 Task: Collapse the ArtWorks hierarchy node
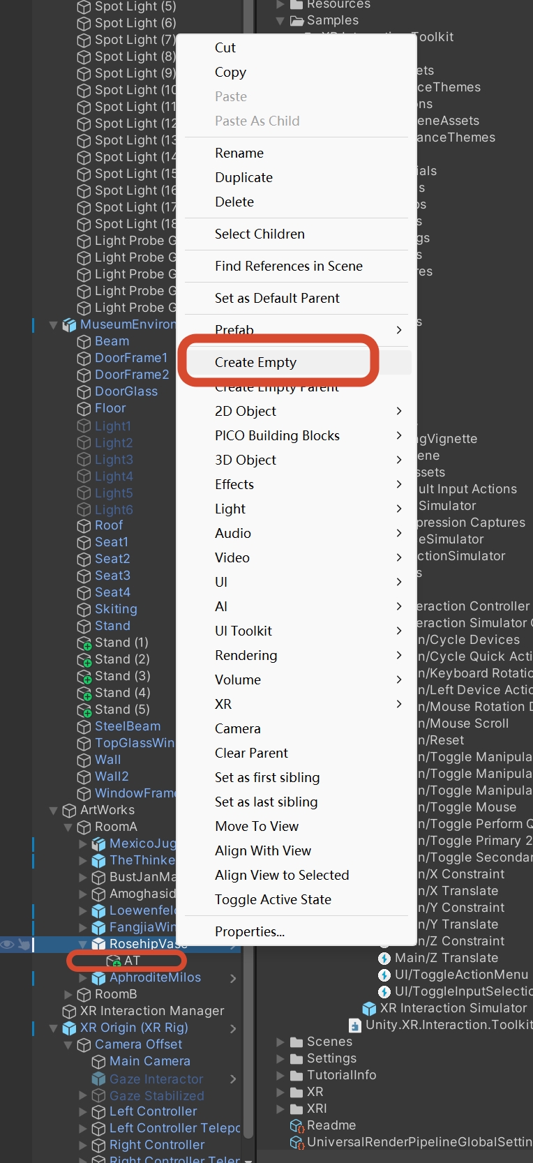[53, 810]
